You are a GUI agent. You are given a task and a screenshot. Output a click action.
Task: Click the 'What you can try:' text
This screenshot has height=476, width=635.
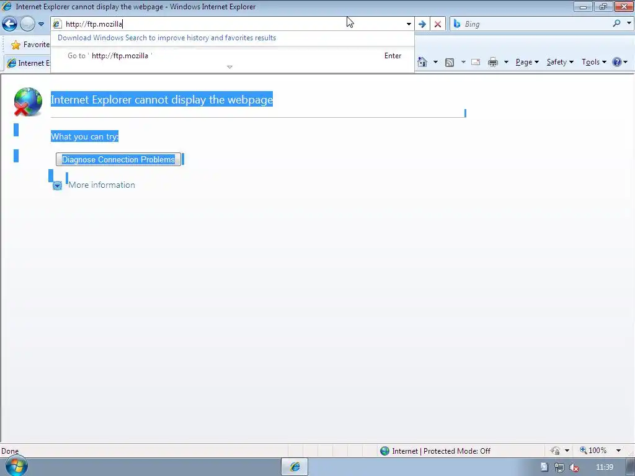[x=84, y=136]
